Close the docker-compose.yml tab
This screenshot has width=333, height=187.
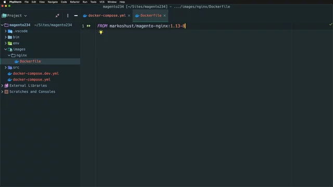[129, 16]
